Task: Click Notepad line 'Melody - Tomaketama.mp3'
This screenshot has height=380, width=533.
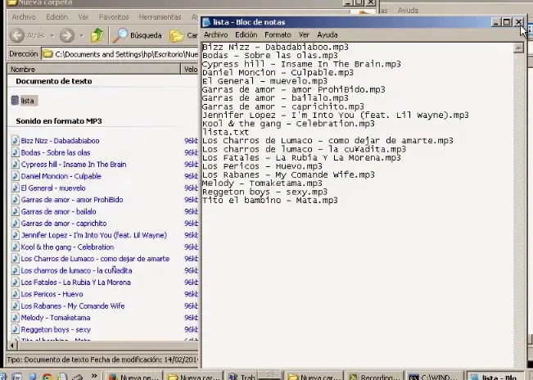Action: (x=262, y=183)
